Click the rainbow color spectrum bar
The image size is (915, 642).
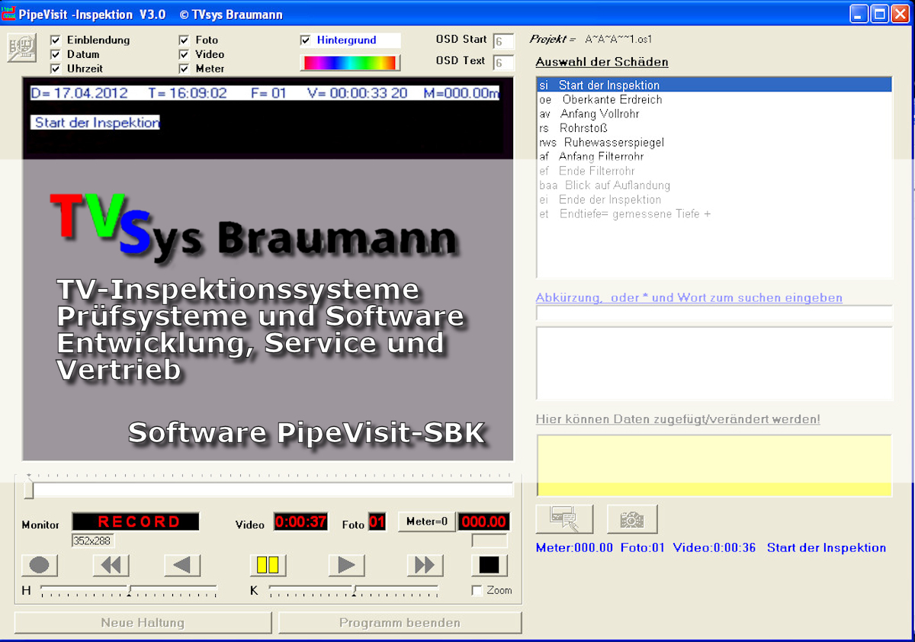click(350, 63)
